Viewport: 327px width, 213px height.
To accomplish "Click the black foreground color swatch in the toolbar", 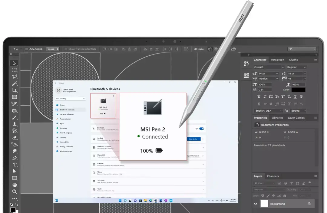I will click(x=13, y=210).
